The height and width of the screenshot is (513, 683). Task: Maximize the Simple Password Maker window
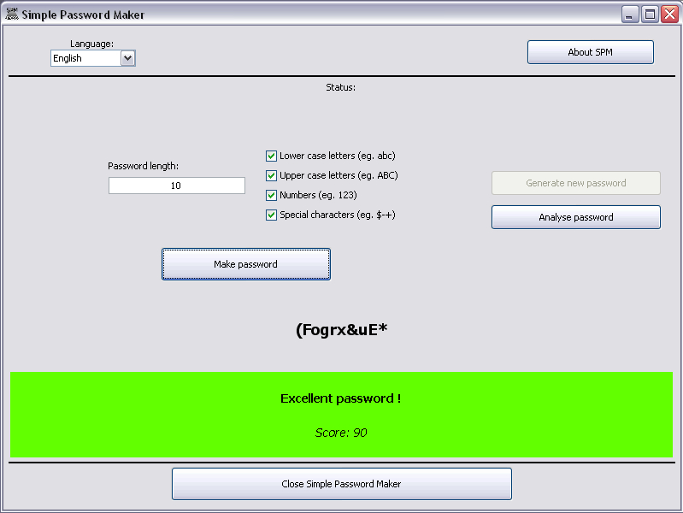650,15
